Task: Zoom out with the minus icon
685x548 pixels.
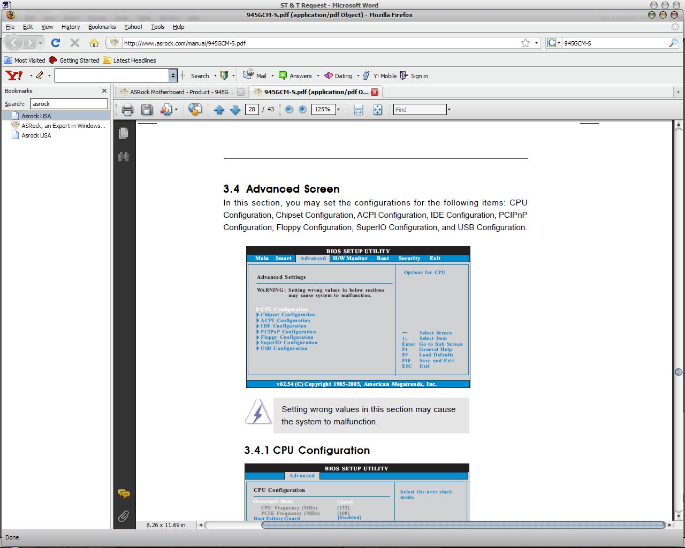Action: tap(289, 109)
